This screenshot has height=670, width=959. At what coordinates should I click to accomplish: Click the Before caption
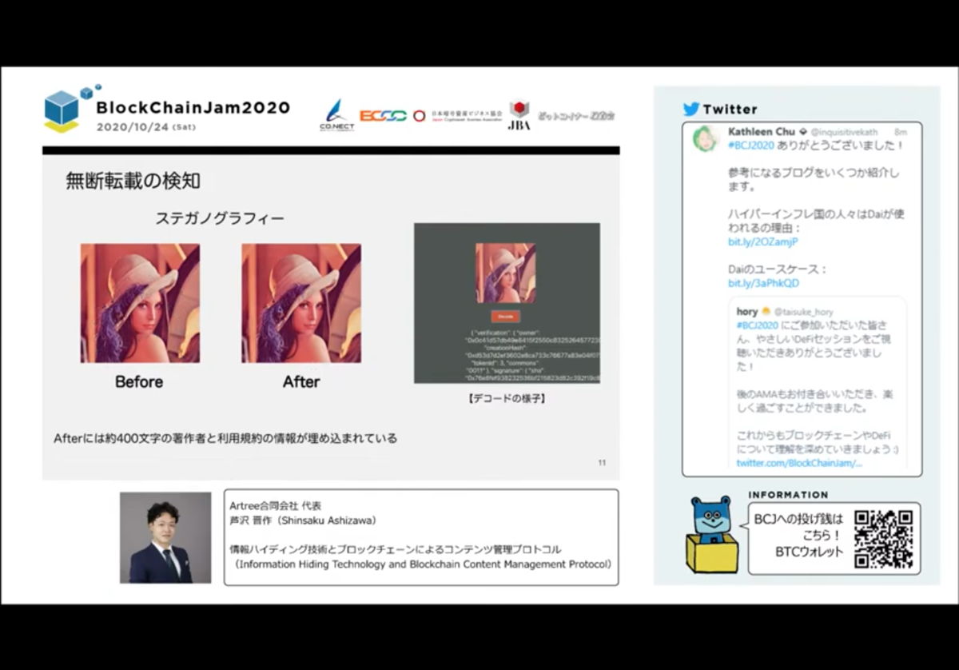pyautogui.click(x=139, y=382)
